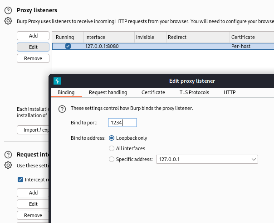Click Import / export CA certificate button
The image size is (274, 223).
[33, 130]
